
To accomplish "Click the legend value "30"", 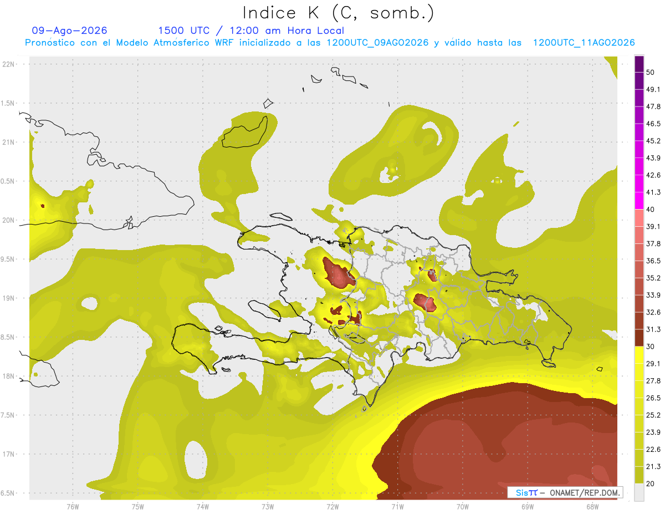I will [651, 347].
